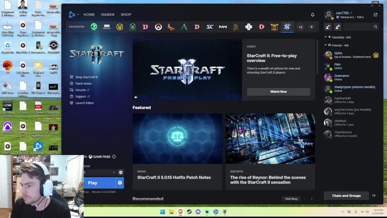The image size is (387, 218).
Task: Play the StarCraft II Free to Play video
Action: point(187,70)
